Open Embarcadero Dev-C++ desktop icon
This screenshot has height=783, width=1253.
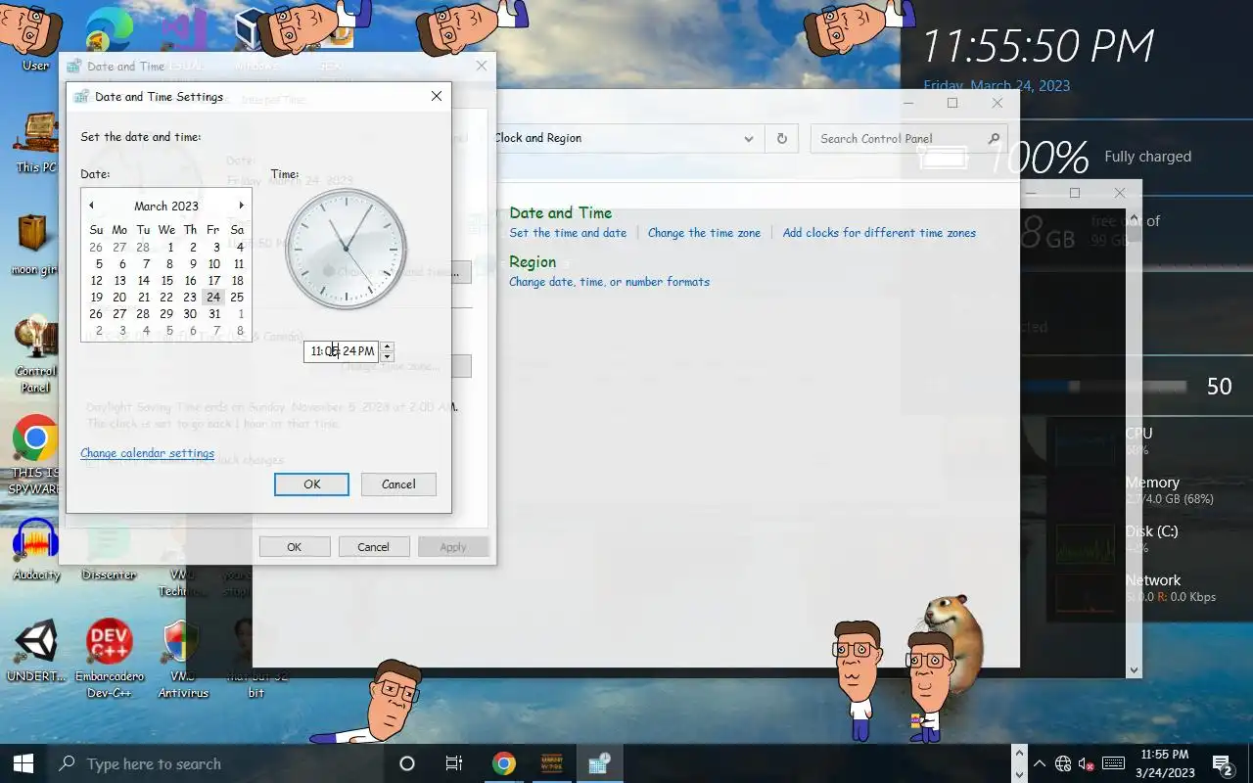pyautogui.click(x=110, y=659)
